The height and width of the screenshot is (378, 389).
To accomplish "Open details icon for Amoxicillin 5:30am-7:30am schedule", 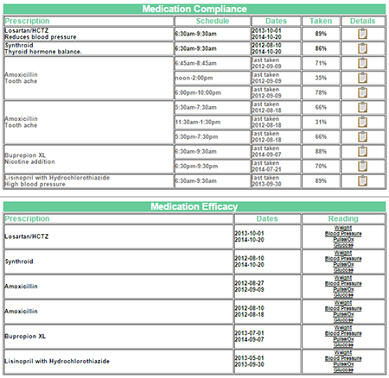I will 362,107.
